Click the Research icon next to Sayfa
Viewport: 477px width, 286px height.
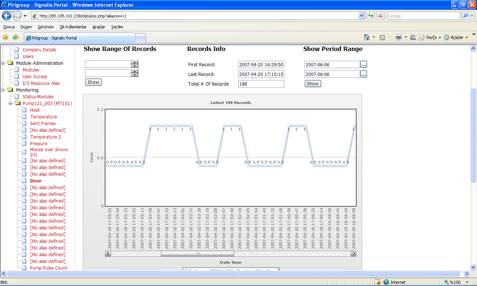[x=413, y=37]
